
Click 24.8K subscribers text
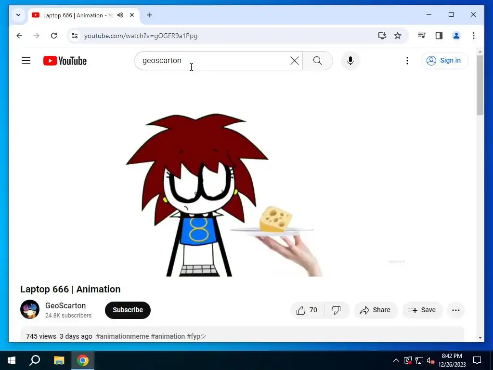click(x=68, y=316)
